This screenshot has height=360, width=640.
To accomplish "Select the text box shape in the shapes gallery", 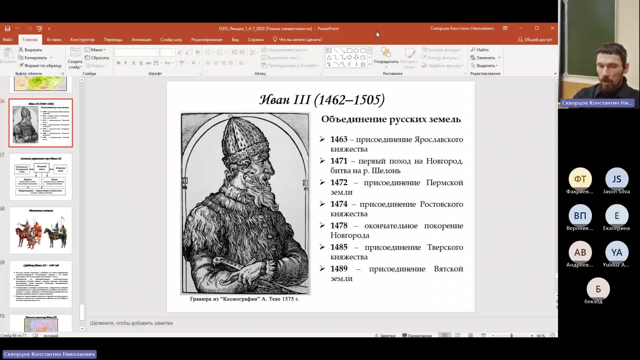I will coord(329,51).
